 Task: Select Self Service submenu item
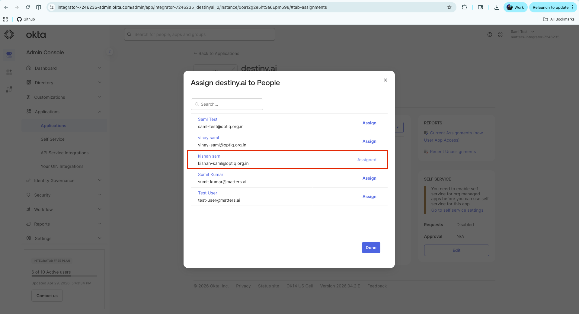click(x=53, y=139)
